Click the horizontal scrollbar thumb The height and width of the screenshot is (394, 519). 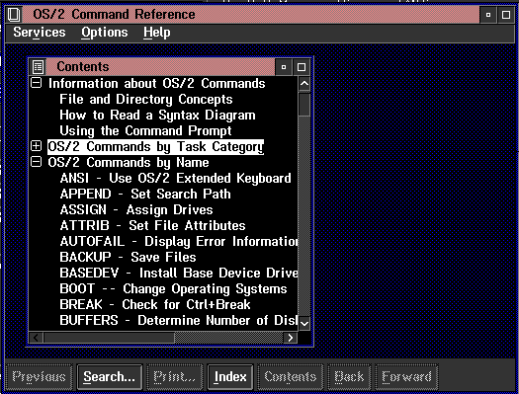coord(109,338)
